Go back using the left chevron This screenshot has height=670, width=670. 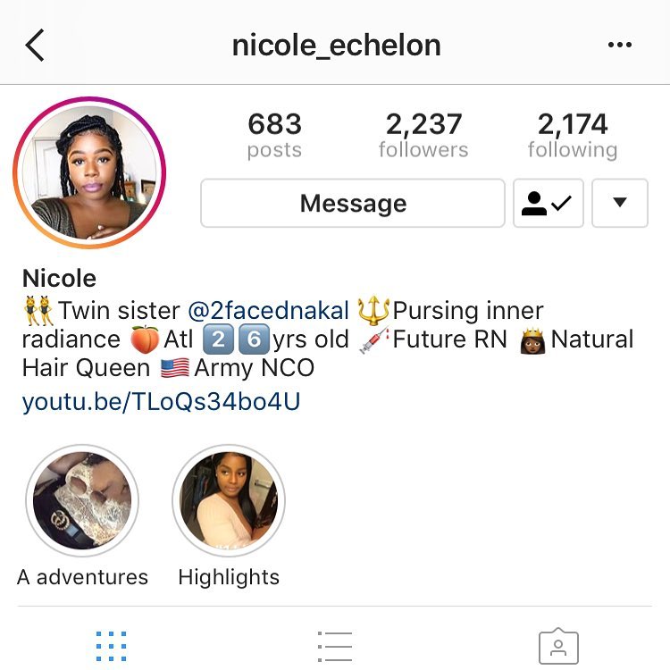tap(35, 46)
